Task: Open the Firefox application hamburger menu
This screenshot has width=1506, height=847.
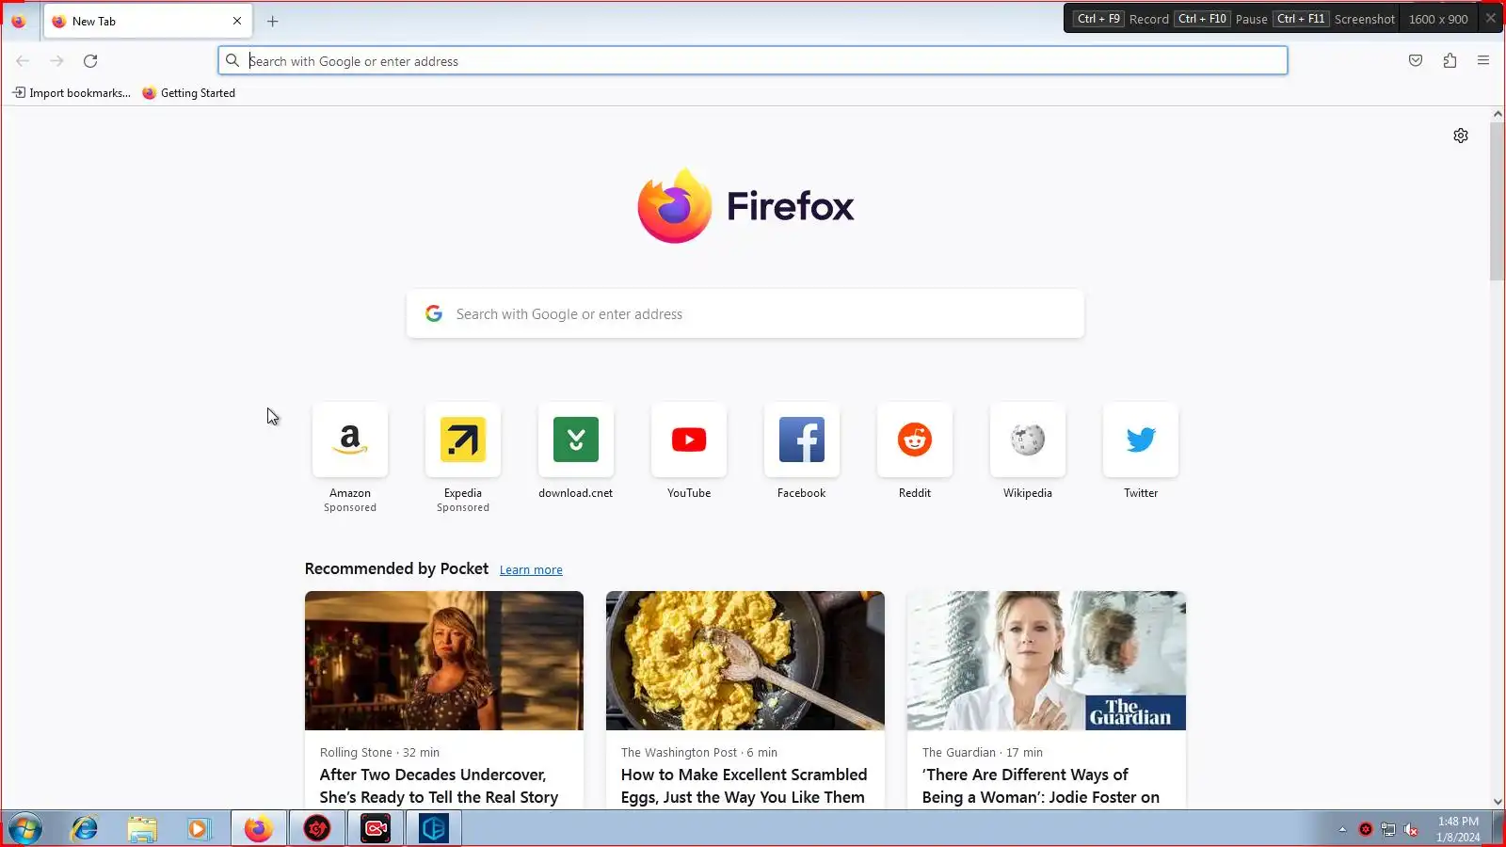Action: tap(1483, 60)
